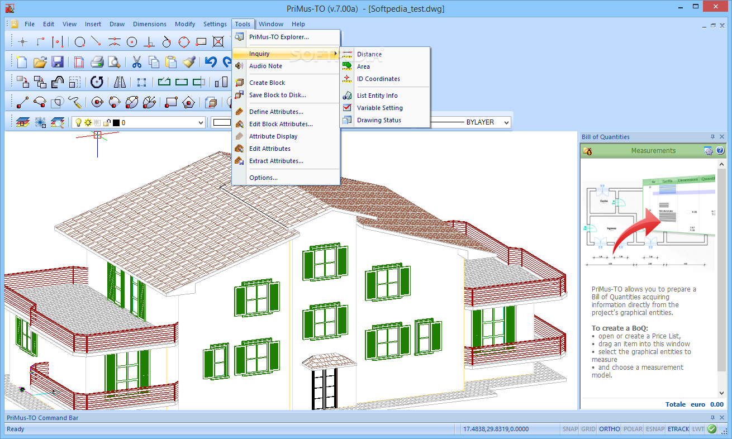Toggle ORTHO mode in status bar
Screen dimensions: 732x439
pos(610,429)
